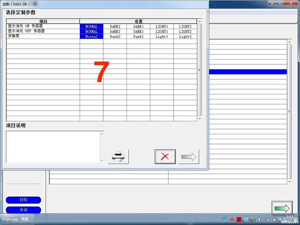Click the battery tray icon
The width and height of the screenshot is (300, 225).
pyautogui.click(x=274, y=219)
